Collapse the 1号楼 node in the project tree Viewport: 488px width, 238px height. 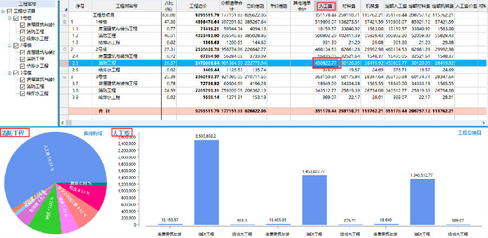pyautogui.click(x=9, y=18)
